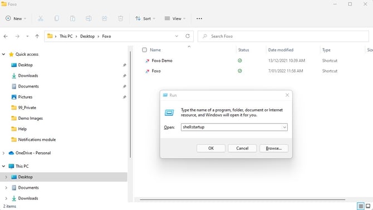
Task: Click the Share icon in toolbar
Action: coord(105,18)
